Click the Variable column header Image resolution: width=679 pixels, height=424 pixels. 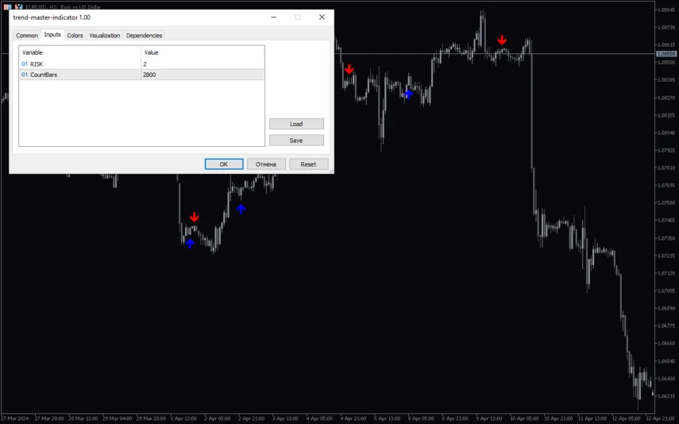79,52
